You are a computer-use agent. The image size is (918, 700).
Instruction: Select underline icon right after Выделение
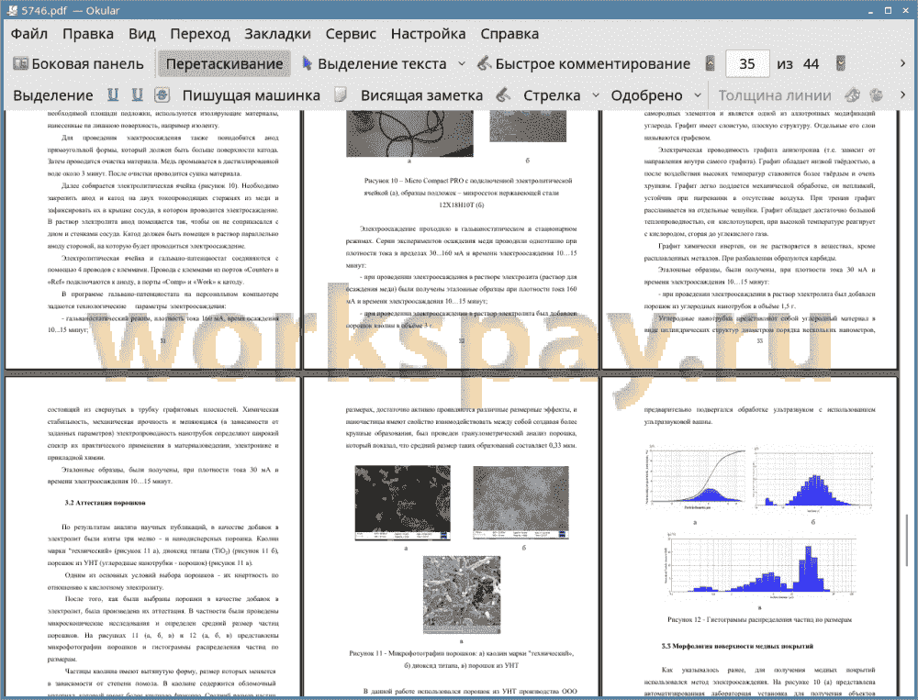point(112,94)
